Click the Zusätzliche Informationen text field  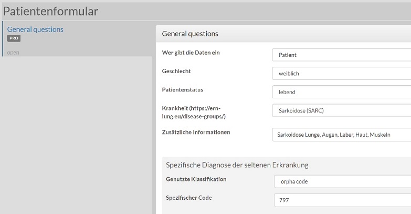pos(341,135)
